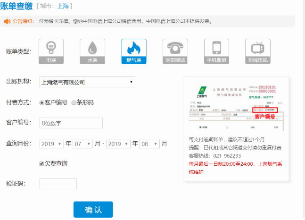Select the 客户编号 payment method radio
Image resolution: width=305 pixels, height=220 pixels.
[41, 103]
